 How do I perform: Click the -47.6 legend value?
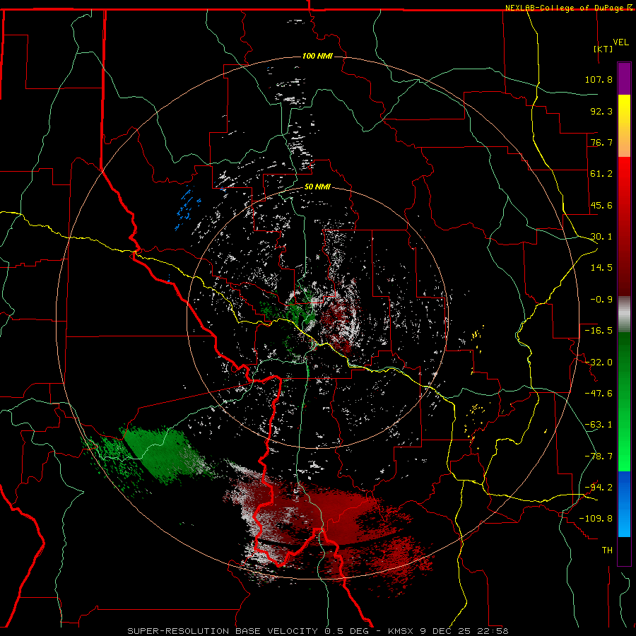coord(599,394)
